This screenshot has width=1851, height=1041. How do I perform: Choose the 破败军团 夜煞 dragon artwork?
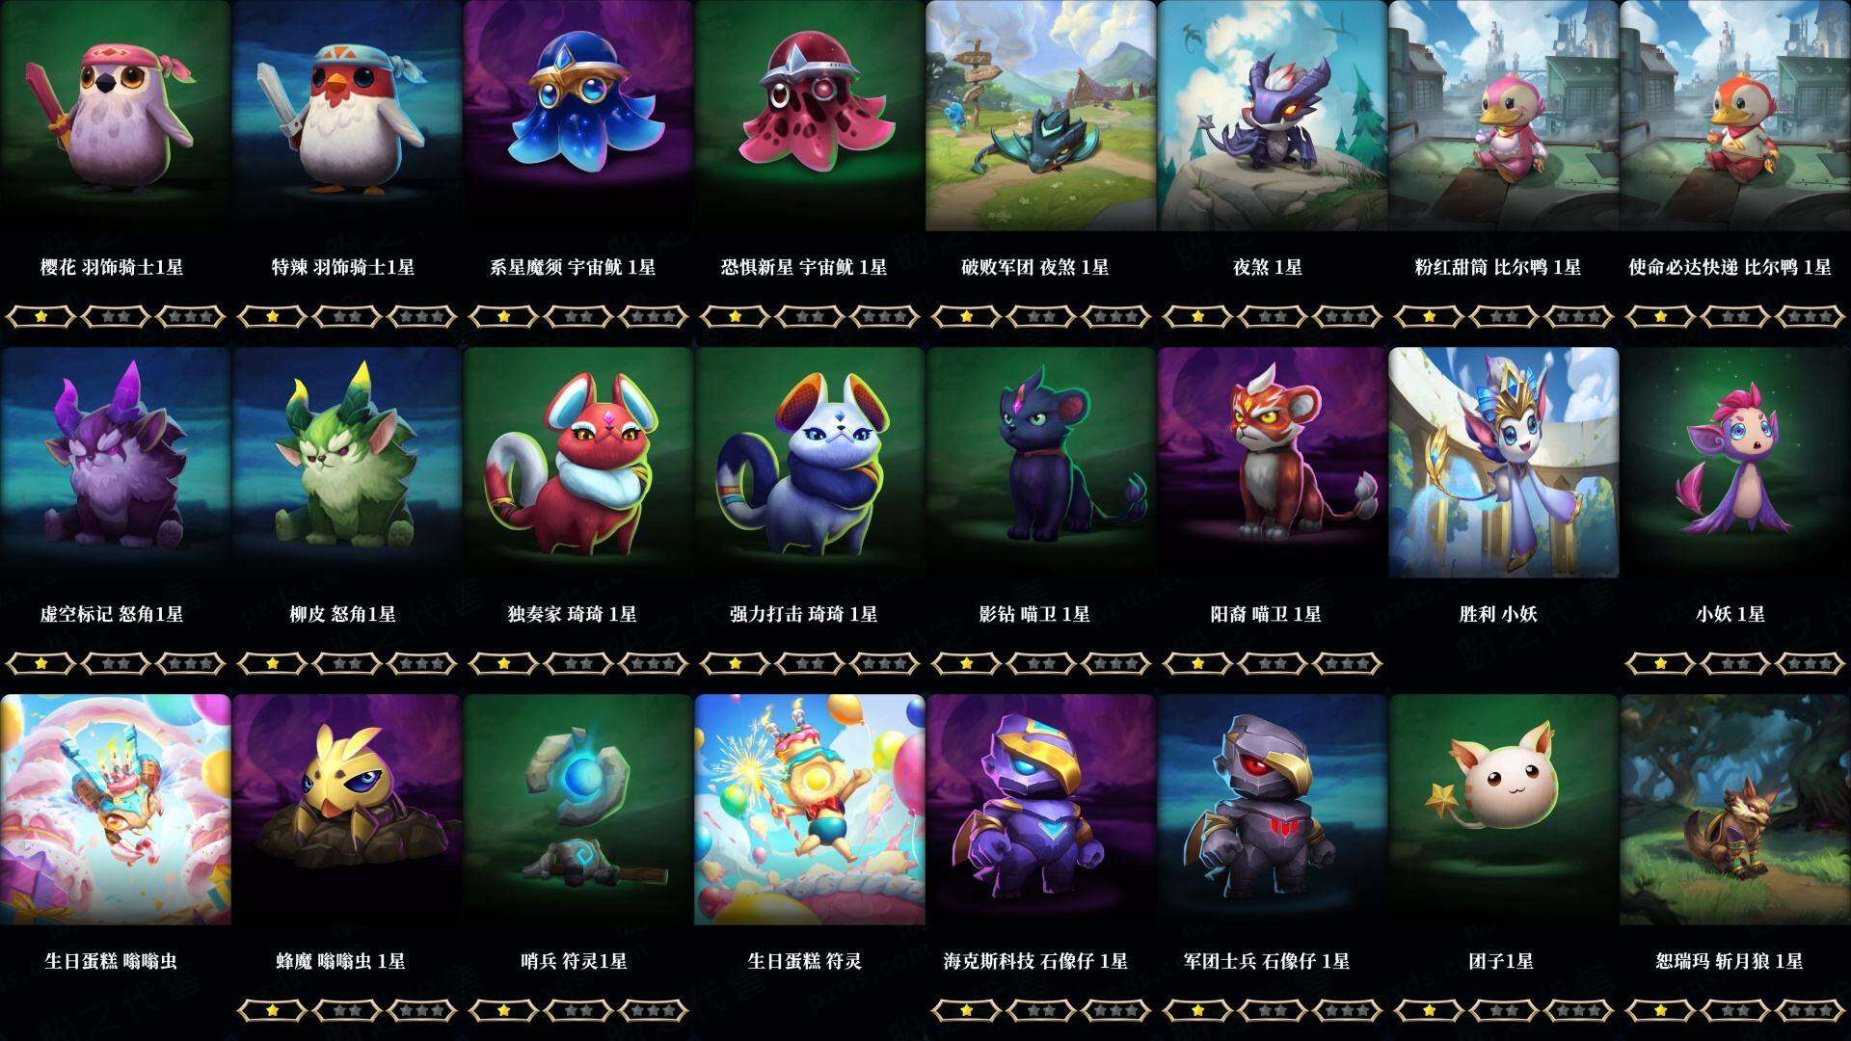[x=1041, y=116]
